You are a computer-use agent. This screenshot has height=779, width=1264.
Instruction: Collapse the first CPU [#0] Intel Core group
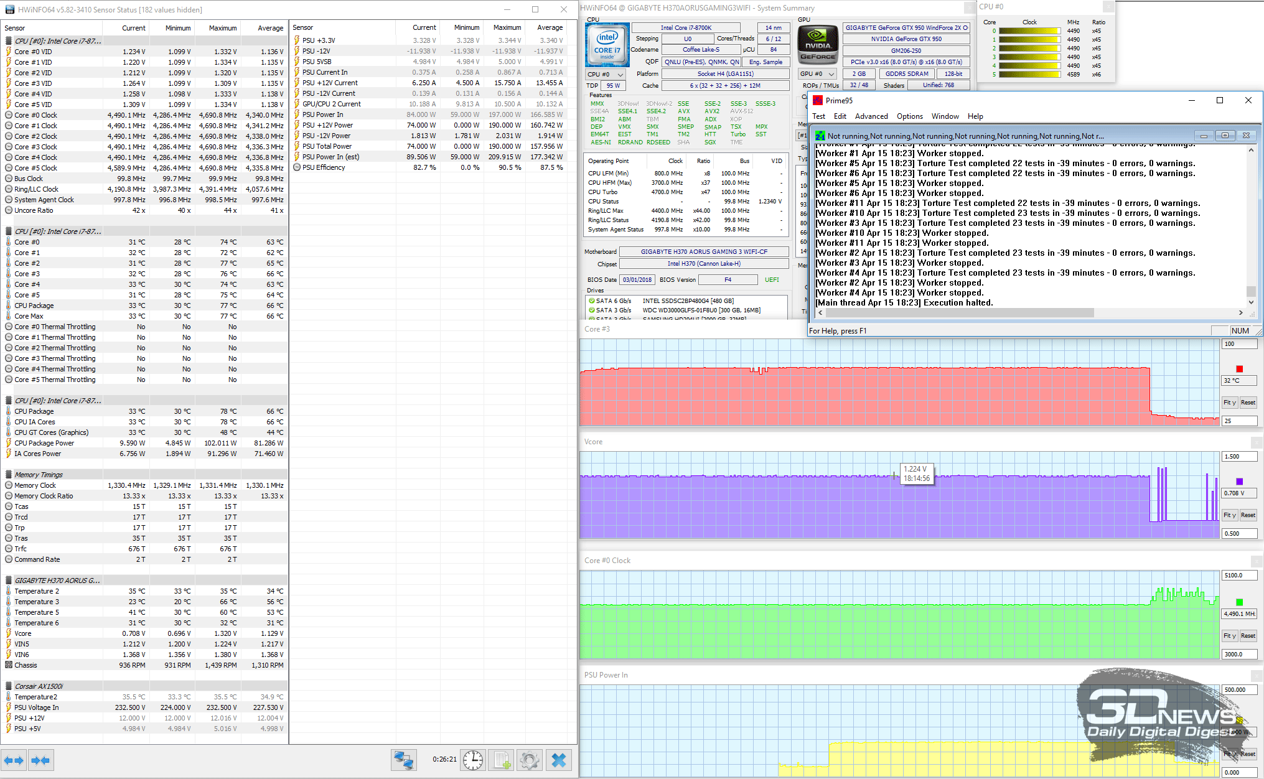(9, 41)
